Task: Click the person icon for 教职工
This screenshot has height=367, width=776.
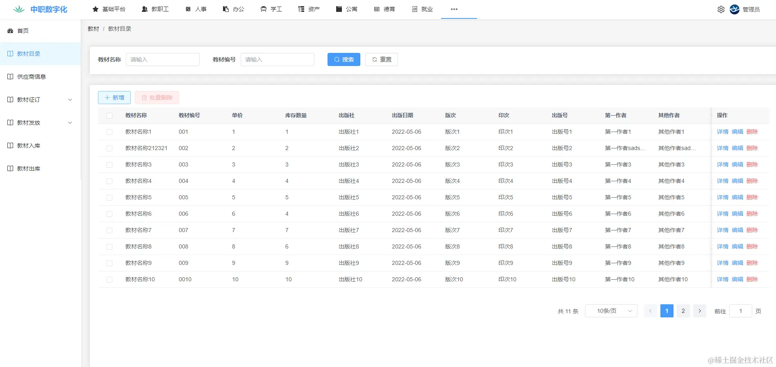Action: pyautogui.click(x=145, y=9)
